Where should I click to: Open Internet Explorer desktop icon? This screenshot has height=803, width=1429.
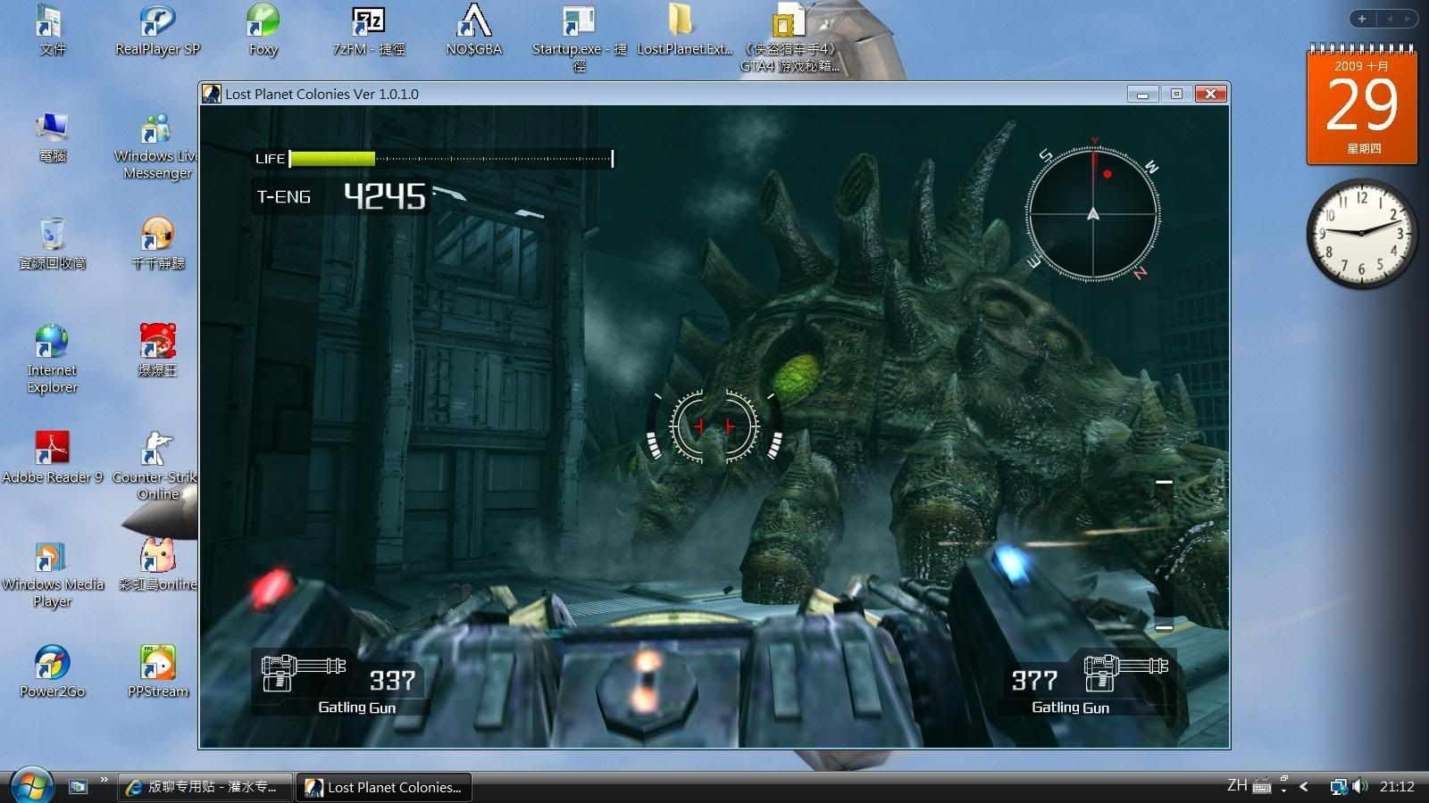point(52,359)
